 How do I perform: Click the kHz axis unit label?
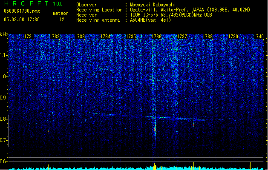tap(4, 34)
